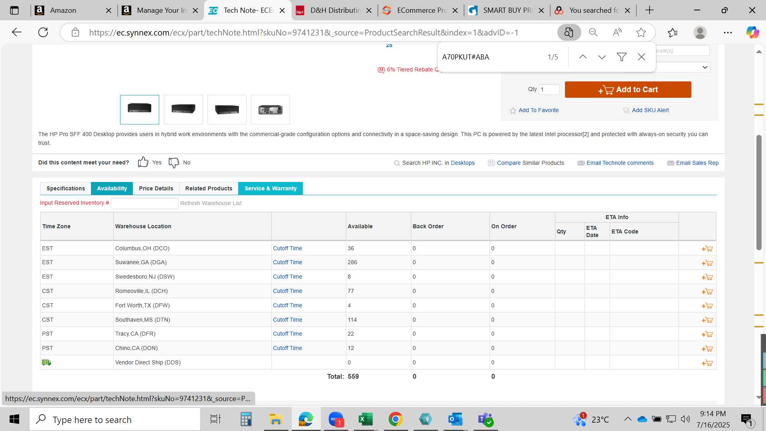Open Microsoft Teams from the taskbar
Image resolution: width=766 pixels, height=431 pixels.
(x=485, y=419)
